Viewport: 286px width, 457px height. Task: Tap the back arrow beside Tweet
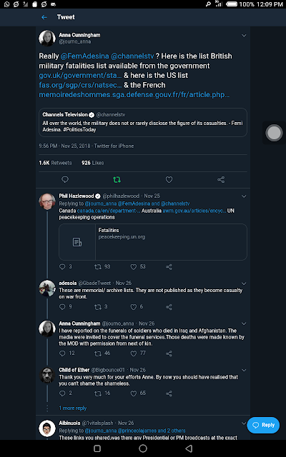click(44, 17)
